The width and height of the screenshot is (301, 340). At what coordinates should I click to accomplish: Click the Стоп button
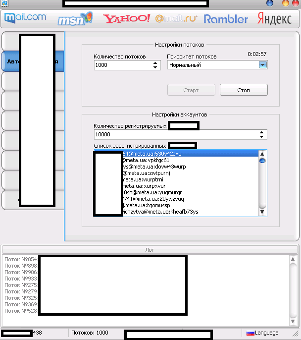[x=244, y=90]
